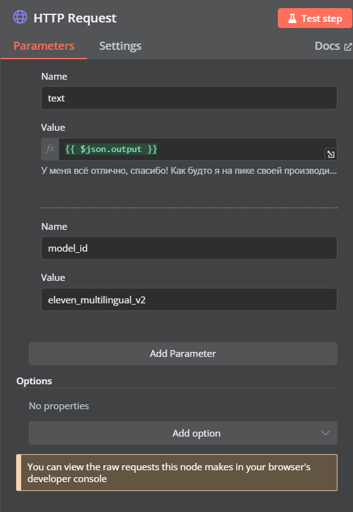Focus the Name field containing model_id
353x512 pixels.
click(x=189, y=248)
